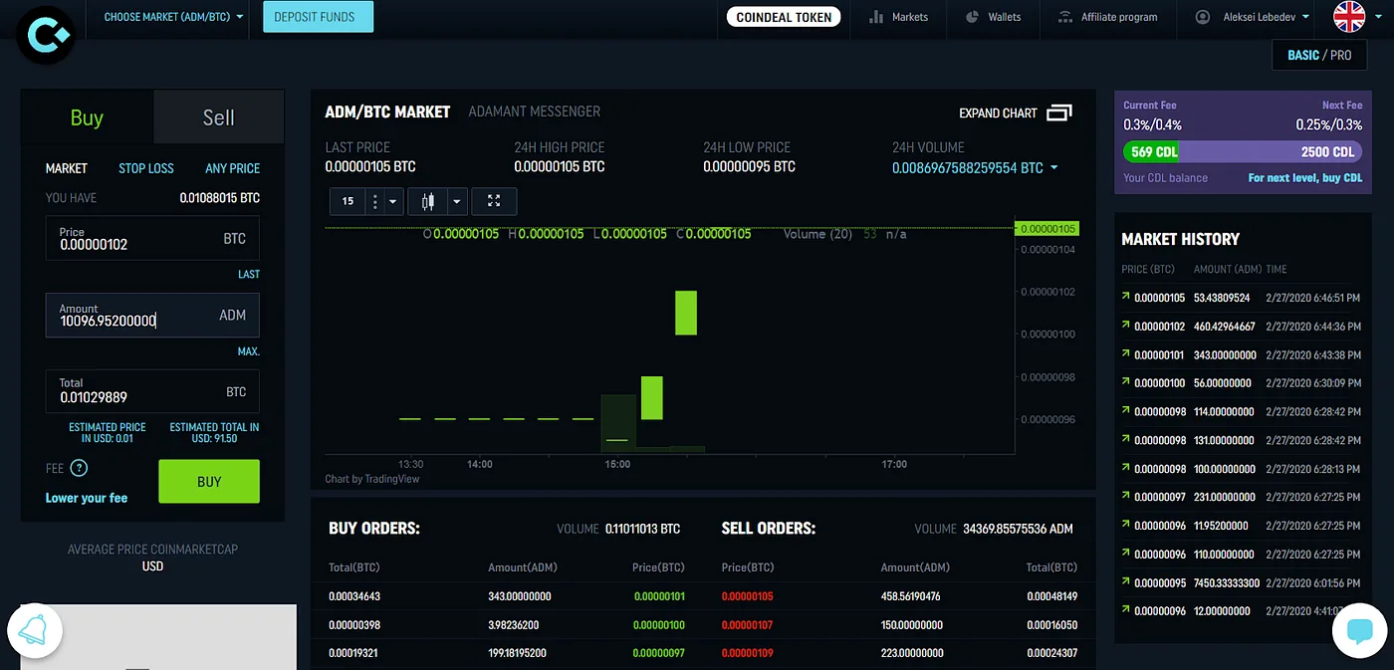Click the Price input field
1394x670 pixels.
click(x=152, y=239)
